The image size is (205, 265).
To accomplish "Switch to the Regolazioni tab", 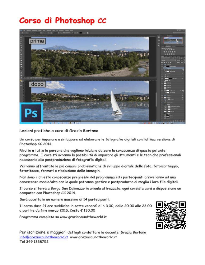I will 168,47.
